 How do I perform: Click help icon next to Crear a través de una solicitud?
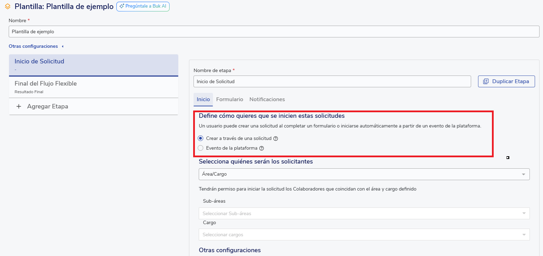coord(275,139)
